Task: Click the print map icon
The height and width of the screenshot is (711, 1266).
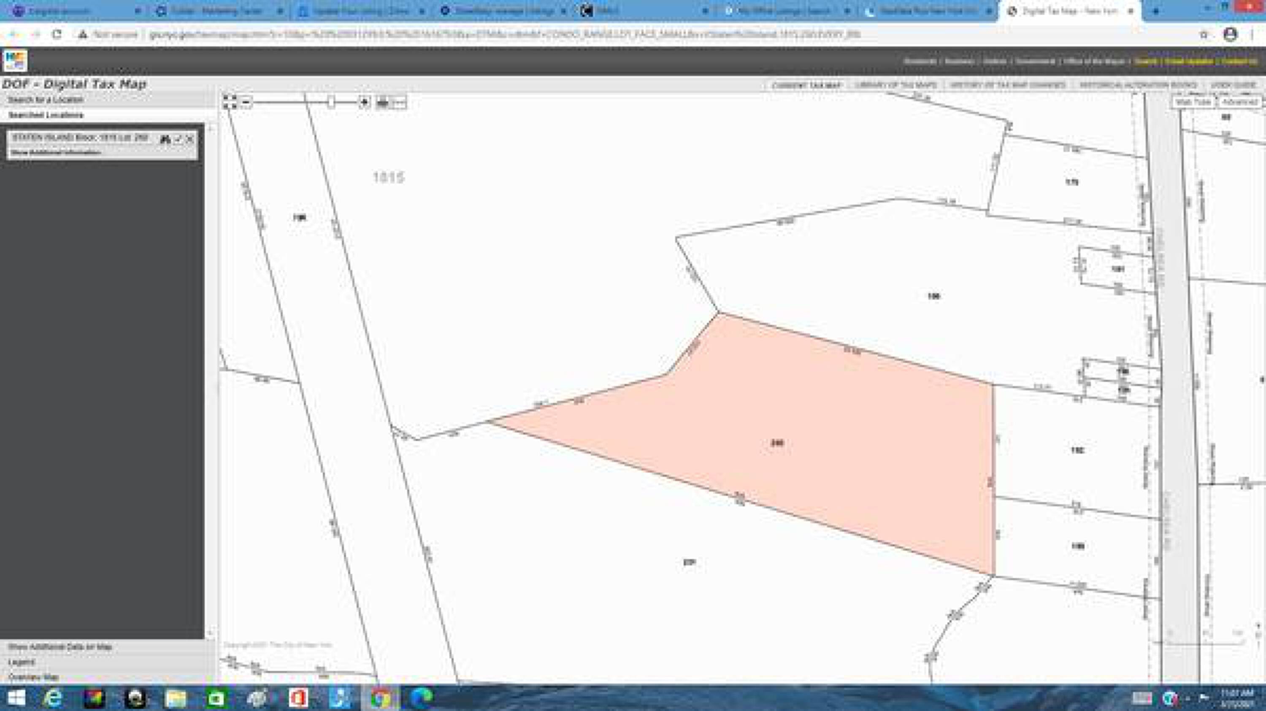Action: pyautogui.click(x=382, y=102)
